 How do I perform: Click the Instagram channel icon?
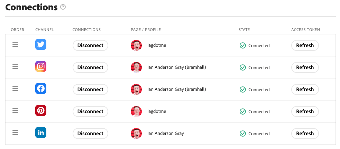(41, 66)
